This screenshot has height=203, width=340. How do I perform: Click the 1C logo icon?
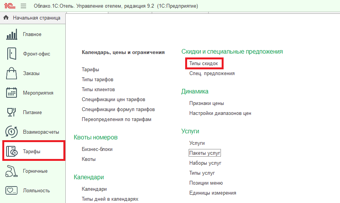pyautogui.click(x=10, y=6)
